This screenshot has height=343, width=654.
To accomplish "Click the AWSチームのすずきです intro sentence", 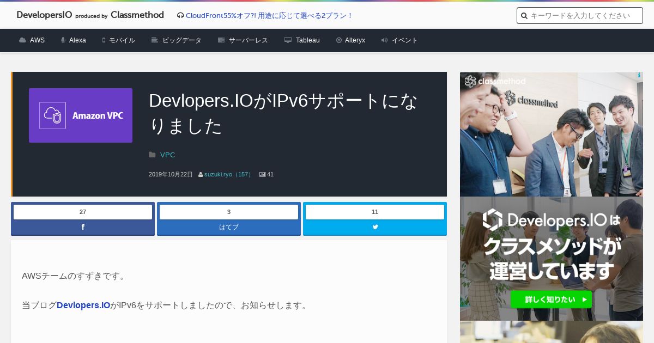I will click(75, 276).
